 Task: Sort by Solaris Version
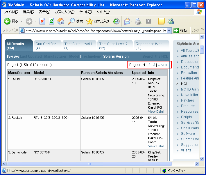click(116, 56)
